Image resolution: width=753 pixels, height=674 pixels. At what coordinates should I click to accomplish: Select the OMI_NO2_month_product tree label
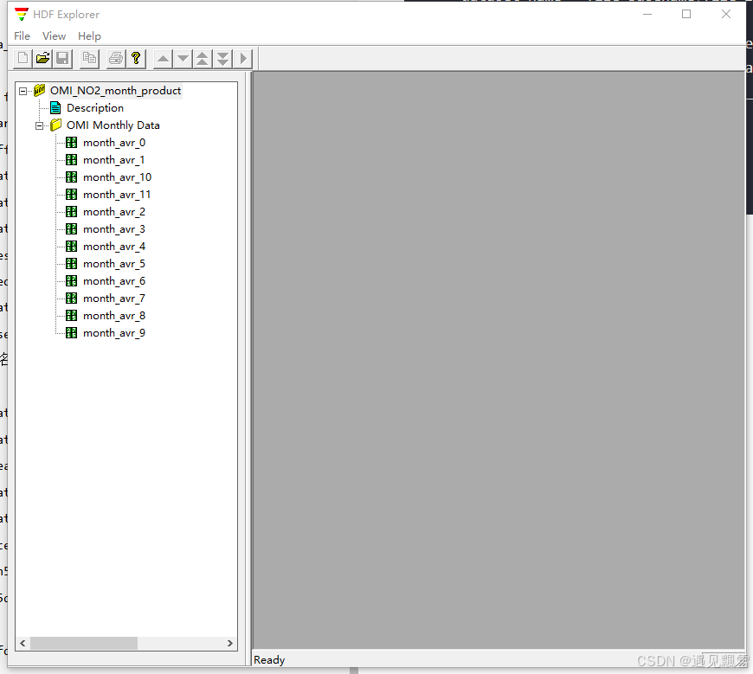(x=116, y=91)
